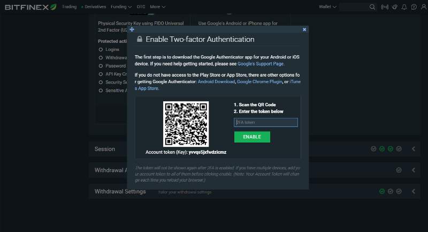Click the 'Enable Two-factor Authentication' heading
Screen dimensions: 428x232
coord(200,39)
